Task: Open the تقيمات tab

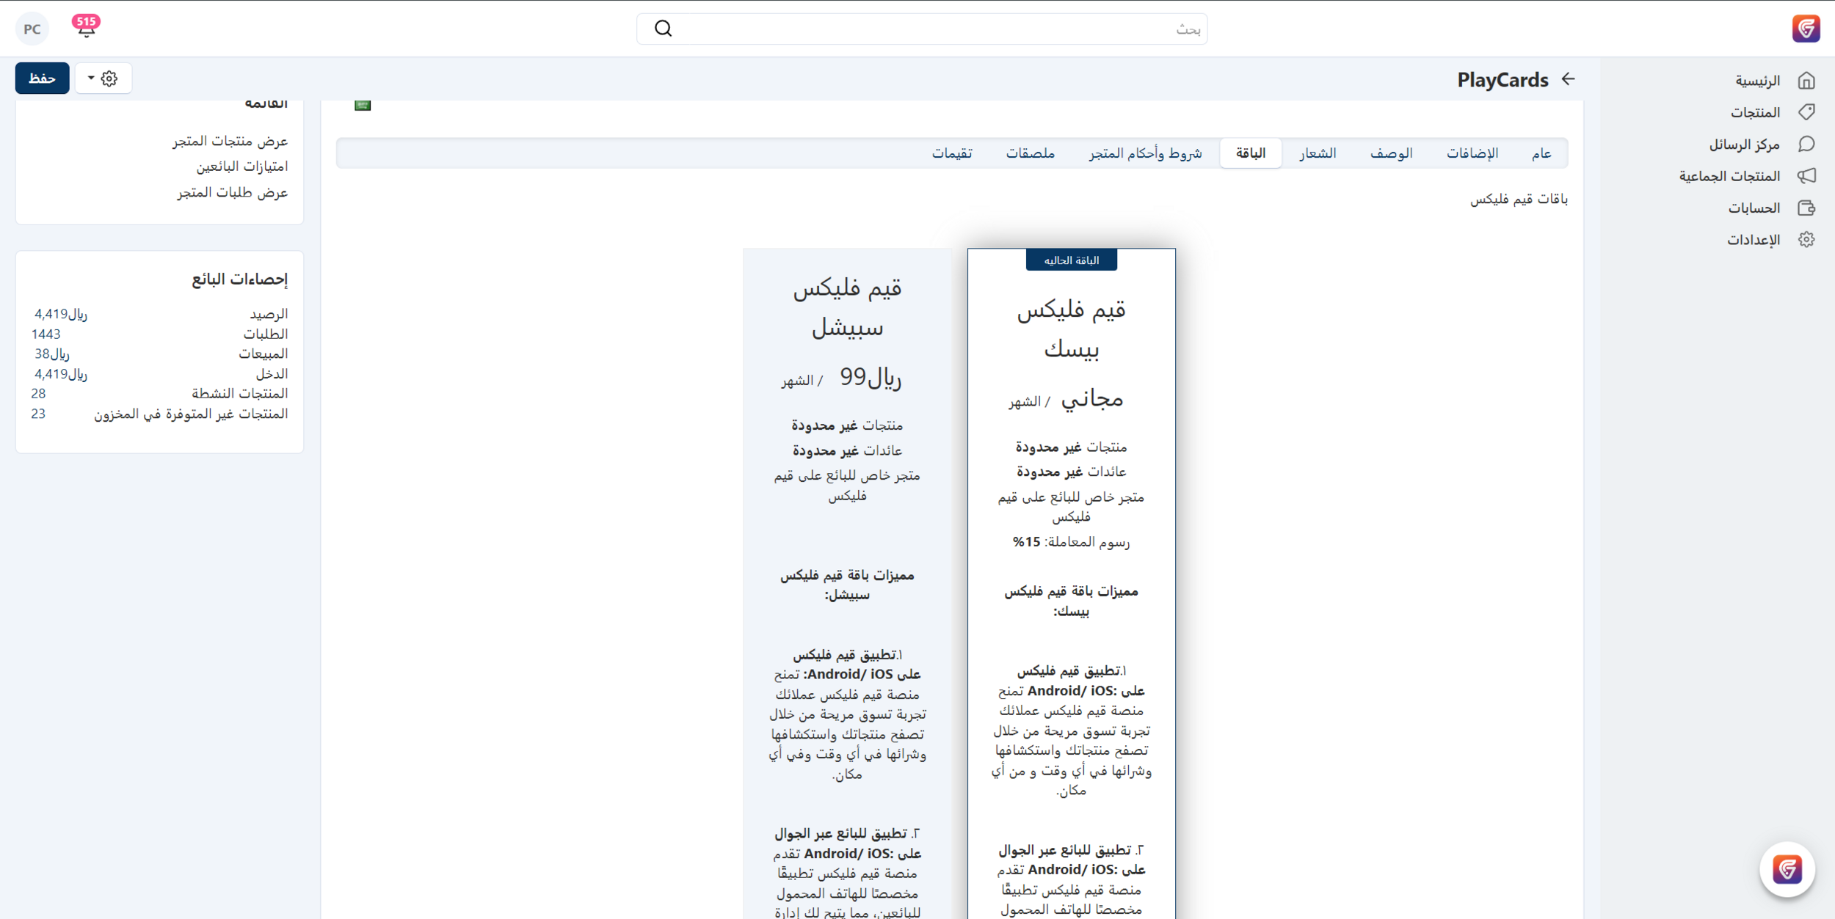Action: pos(951,153)
